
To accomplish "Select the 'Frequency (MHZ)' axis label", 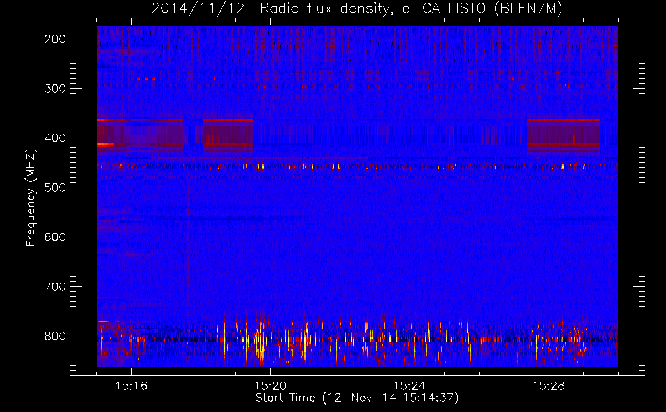I will click(x=31, y=198).
